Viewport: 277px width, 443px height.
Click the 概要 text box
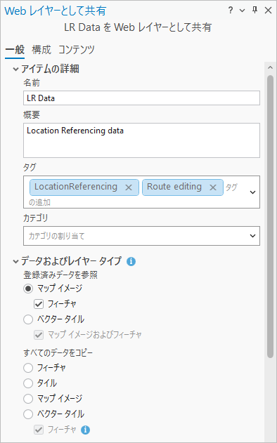point(141,140)
